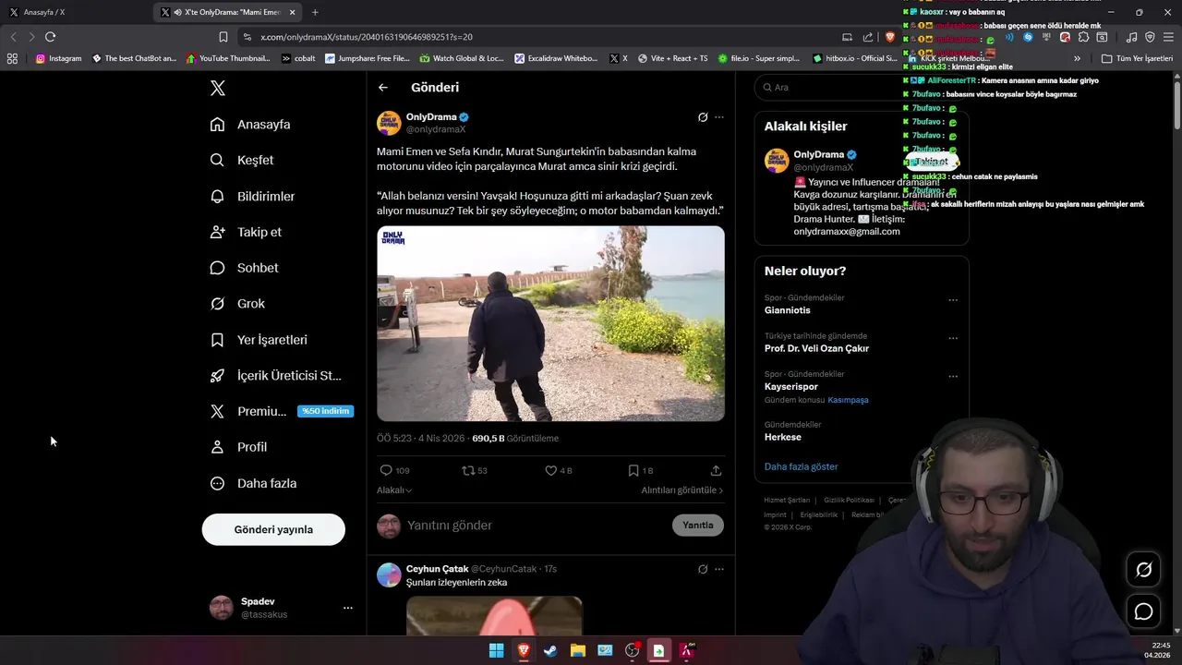
Task: Open Hizmet Şartları footer link
Action: tap(787, 500)
